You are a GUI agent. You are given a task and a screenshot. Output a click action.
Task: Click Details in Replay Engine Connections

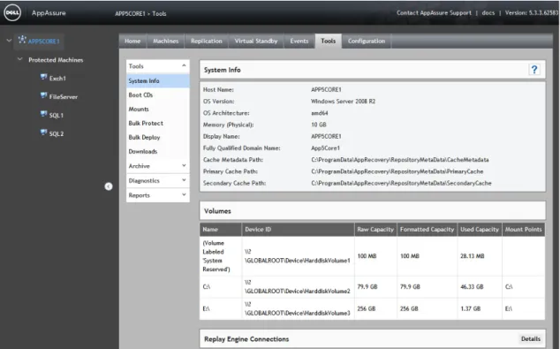(531, 338)
